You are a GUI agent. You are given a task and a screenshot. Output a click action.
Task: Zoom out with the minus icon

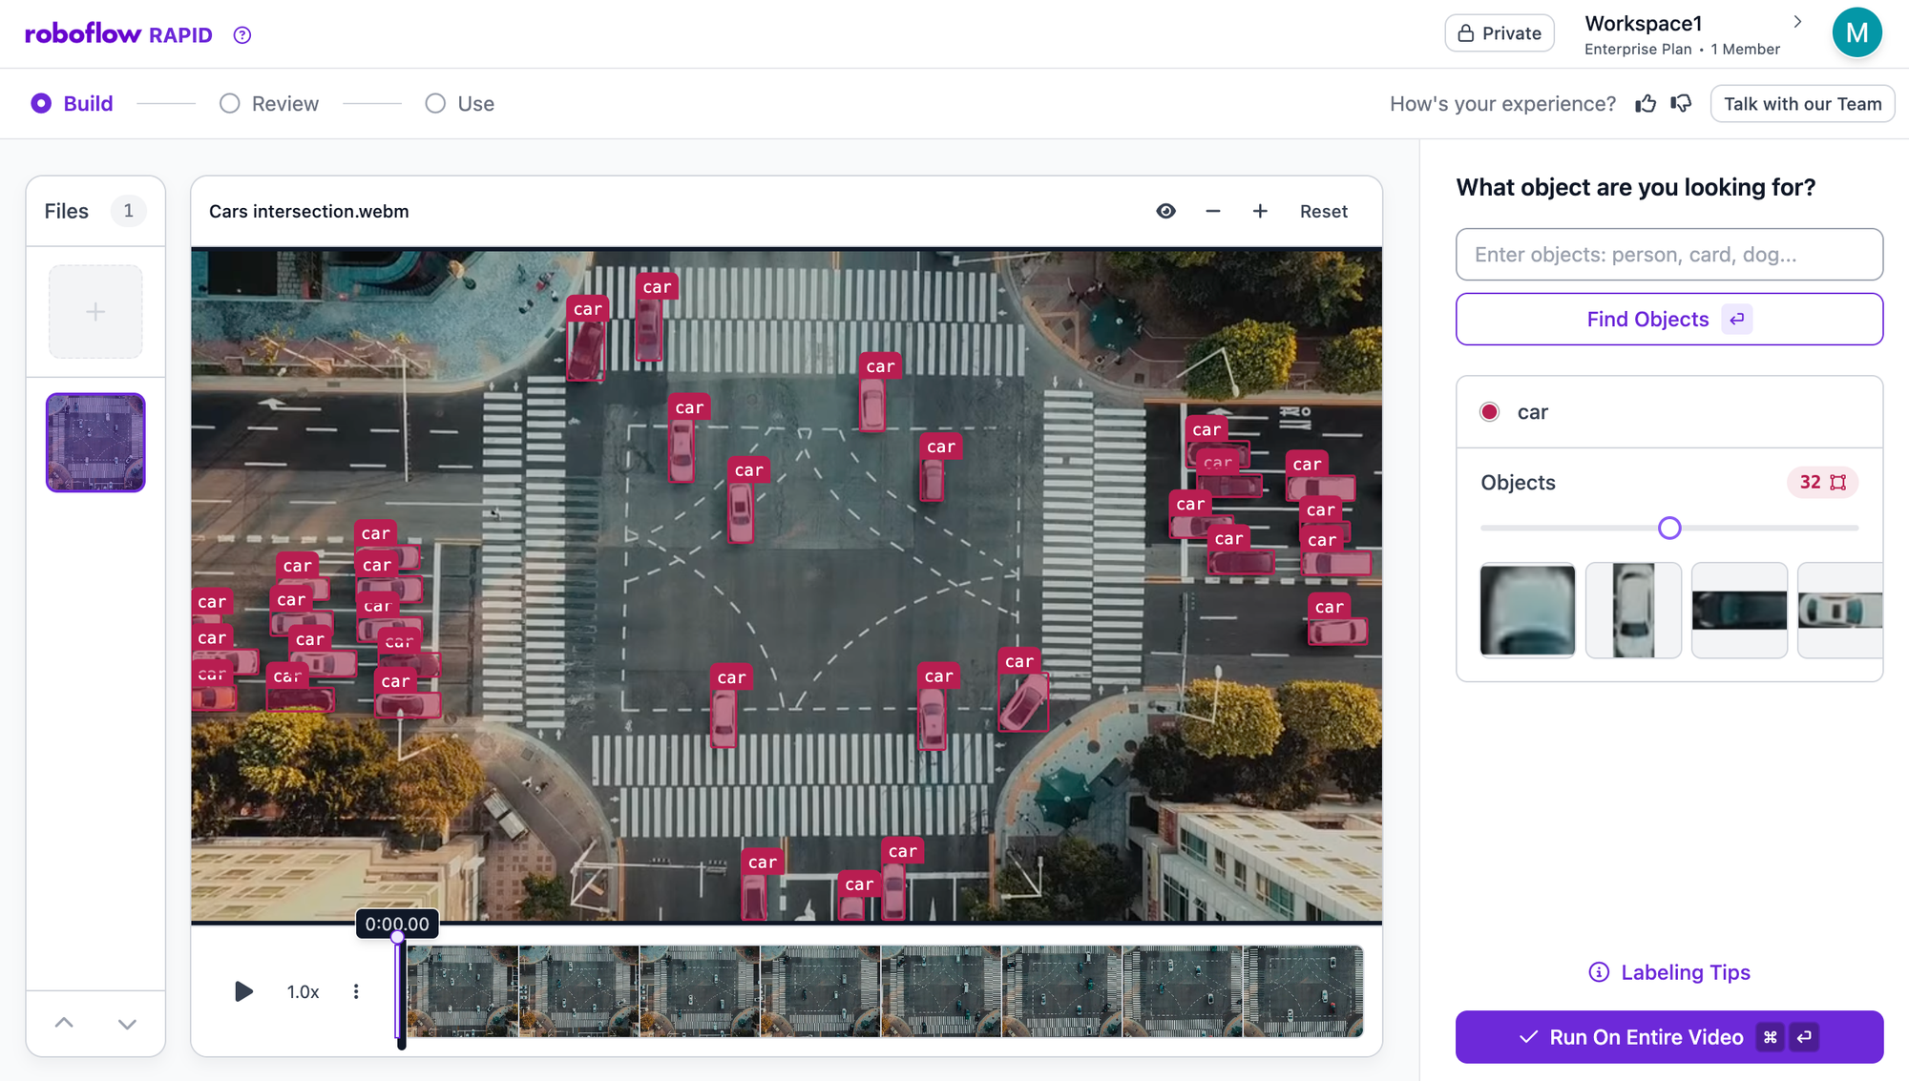[x=1212, y=212]
